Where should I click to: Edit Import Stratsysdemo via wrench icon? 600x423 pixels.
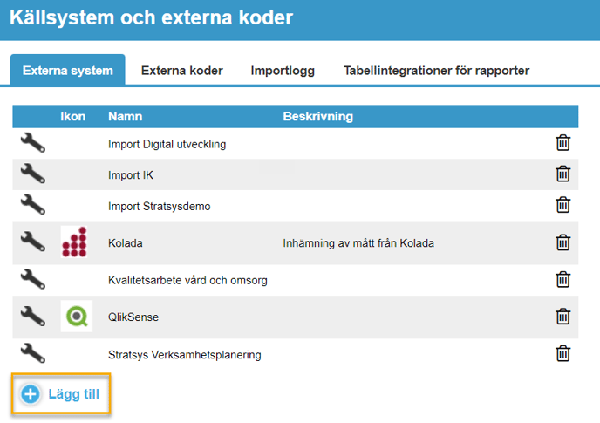[32, 206]
